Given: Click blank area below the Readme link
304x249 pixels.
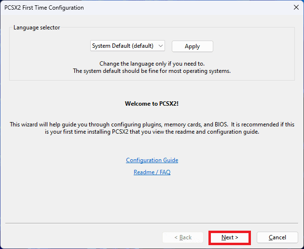Looking at the screenshot, I should 152,198.
